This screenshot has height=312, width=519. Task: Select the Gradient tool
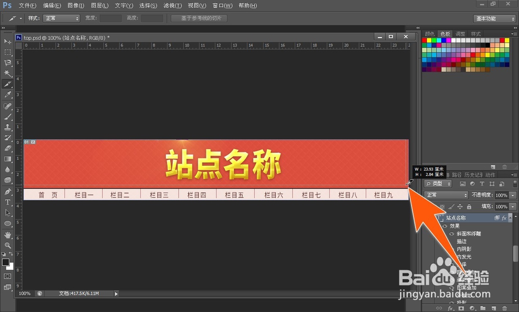click(8, 159)
